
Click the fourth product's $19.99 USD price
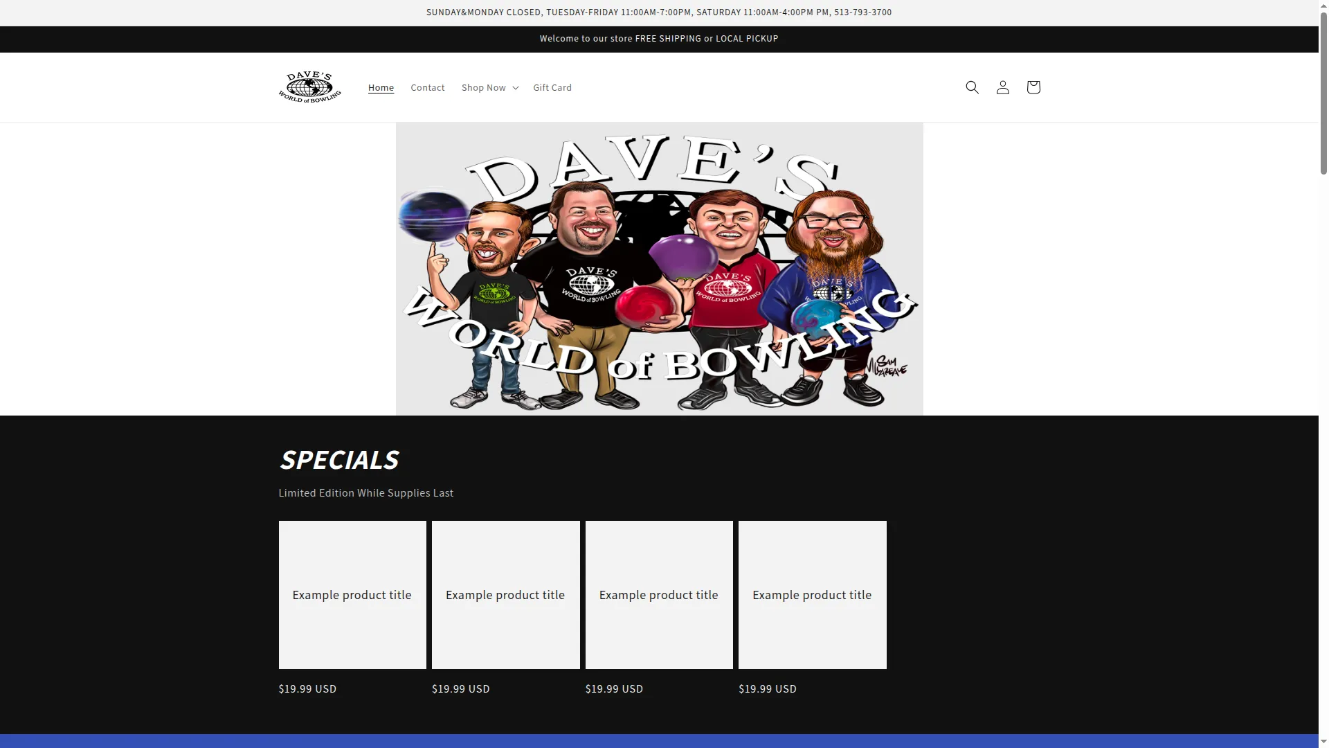pos(768,689)
